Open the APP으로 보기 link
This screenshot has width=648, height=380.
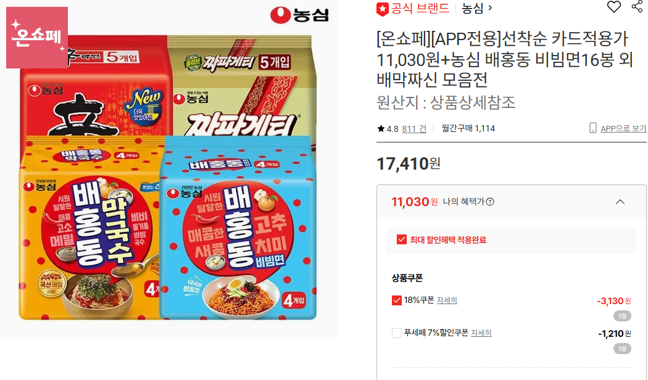tap(623, 128)
